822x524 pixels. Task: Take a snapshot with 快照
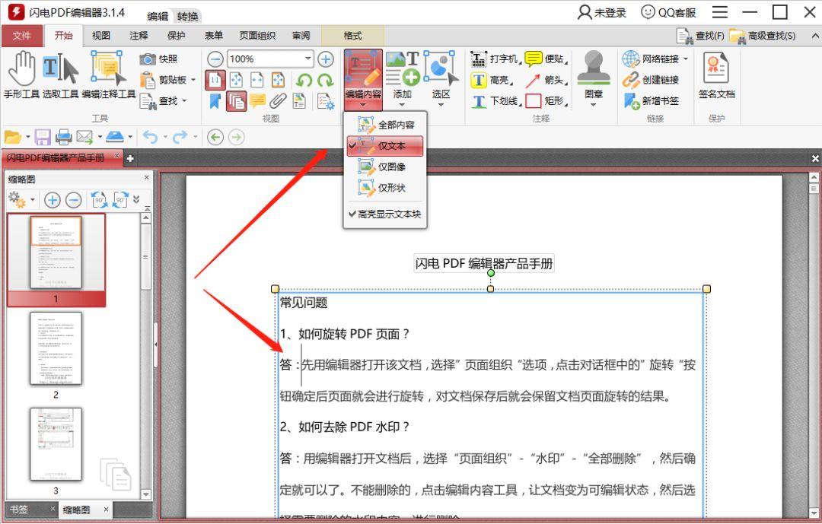tap(159, 59)
